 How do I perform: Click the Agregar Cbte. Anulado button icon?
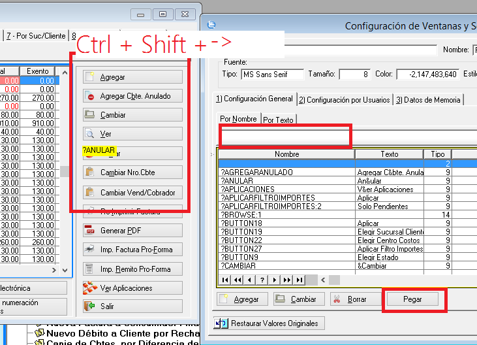click(x=90, y=97)
